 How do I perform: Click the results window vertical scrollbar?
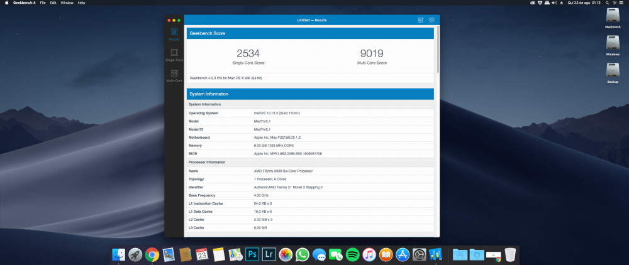pos(438,50)
